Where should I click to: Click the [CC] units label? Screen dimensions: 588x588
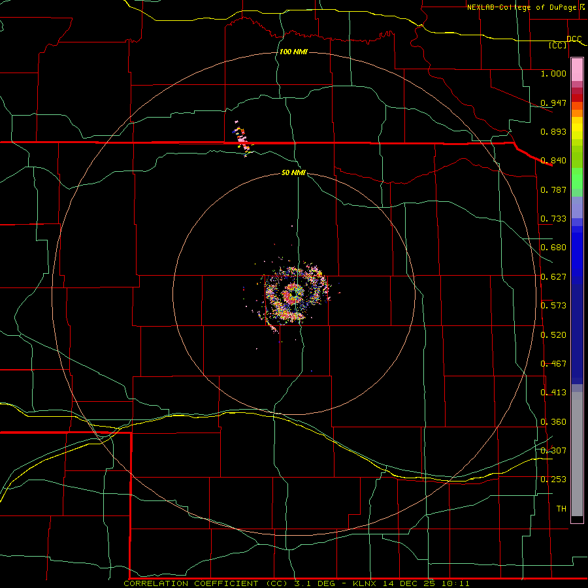pos(558,45)
